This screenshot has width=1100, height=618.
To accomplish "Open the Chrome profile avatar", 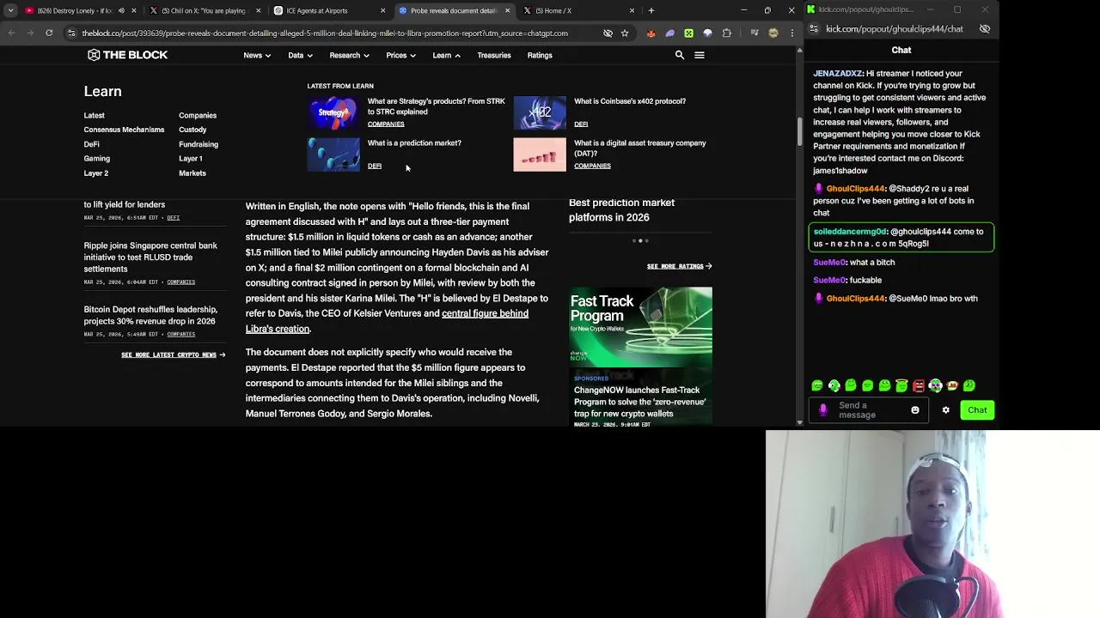I will (773, 33).
